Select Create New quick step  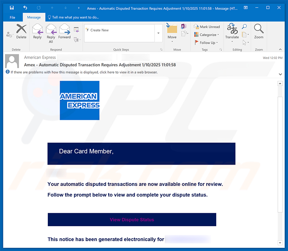click(x=97, y=30)
